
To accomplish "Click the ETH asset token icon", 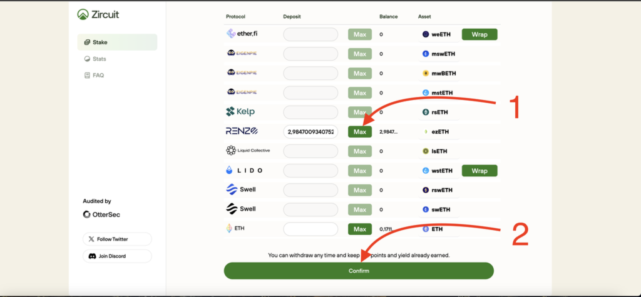I will pyautogui.click(x=426, y=229).
